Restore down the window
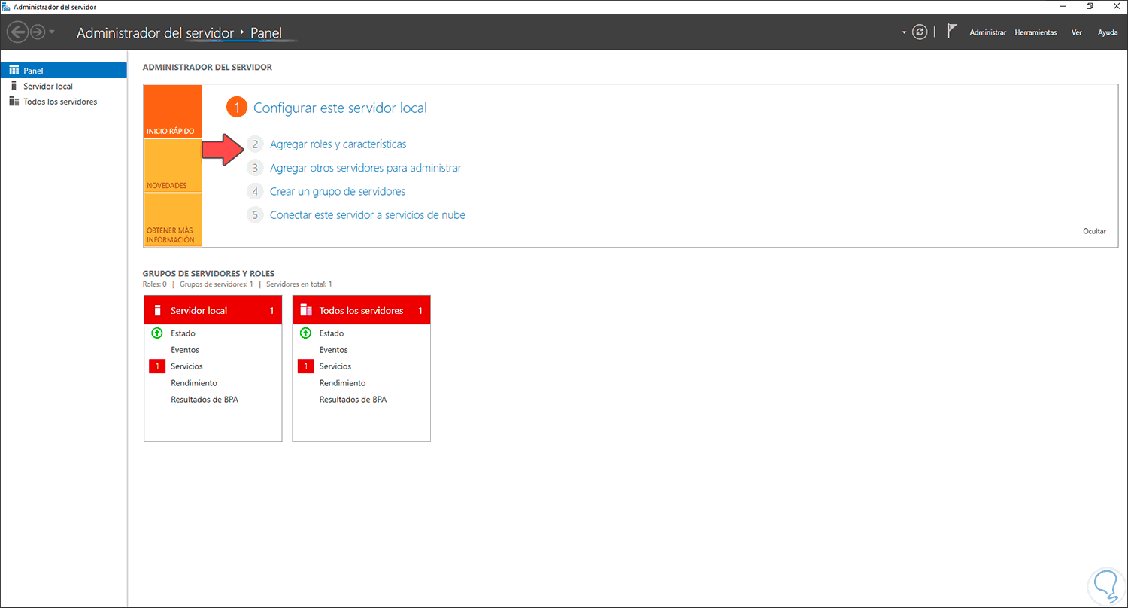Image resolution: width=1128 pixels, height=608 pixels. (1090, 6)
